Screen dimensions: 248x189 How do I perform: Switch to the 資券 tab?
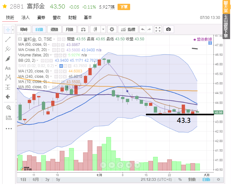(41, 17)
